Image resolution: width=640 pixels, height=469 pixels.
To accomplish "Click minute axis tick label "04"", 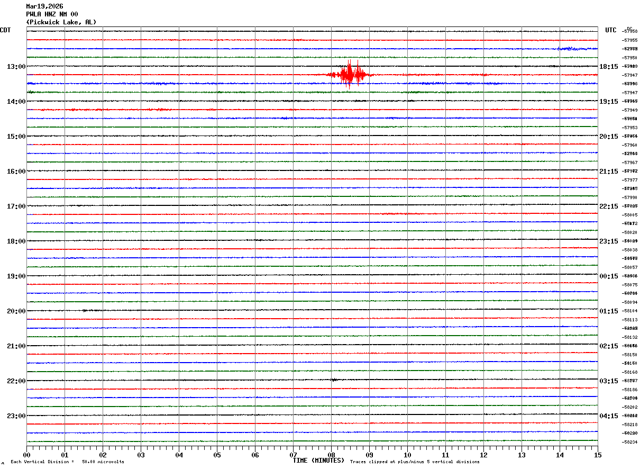I will [179, 455].
